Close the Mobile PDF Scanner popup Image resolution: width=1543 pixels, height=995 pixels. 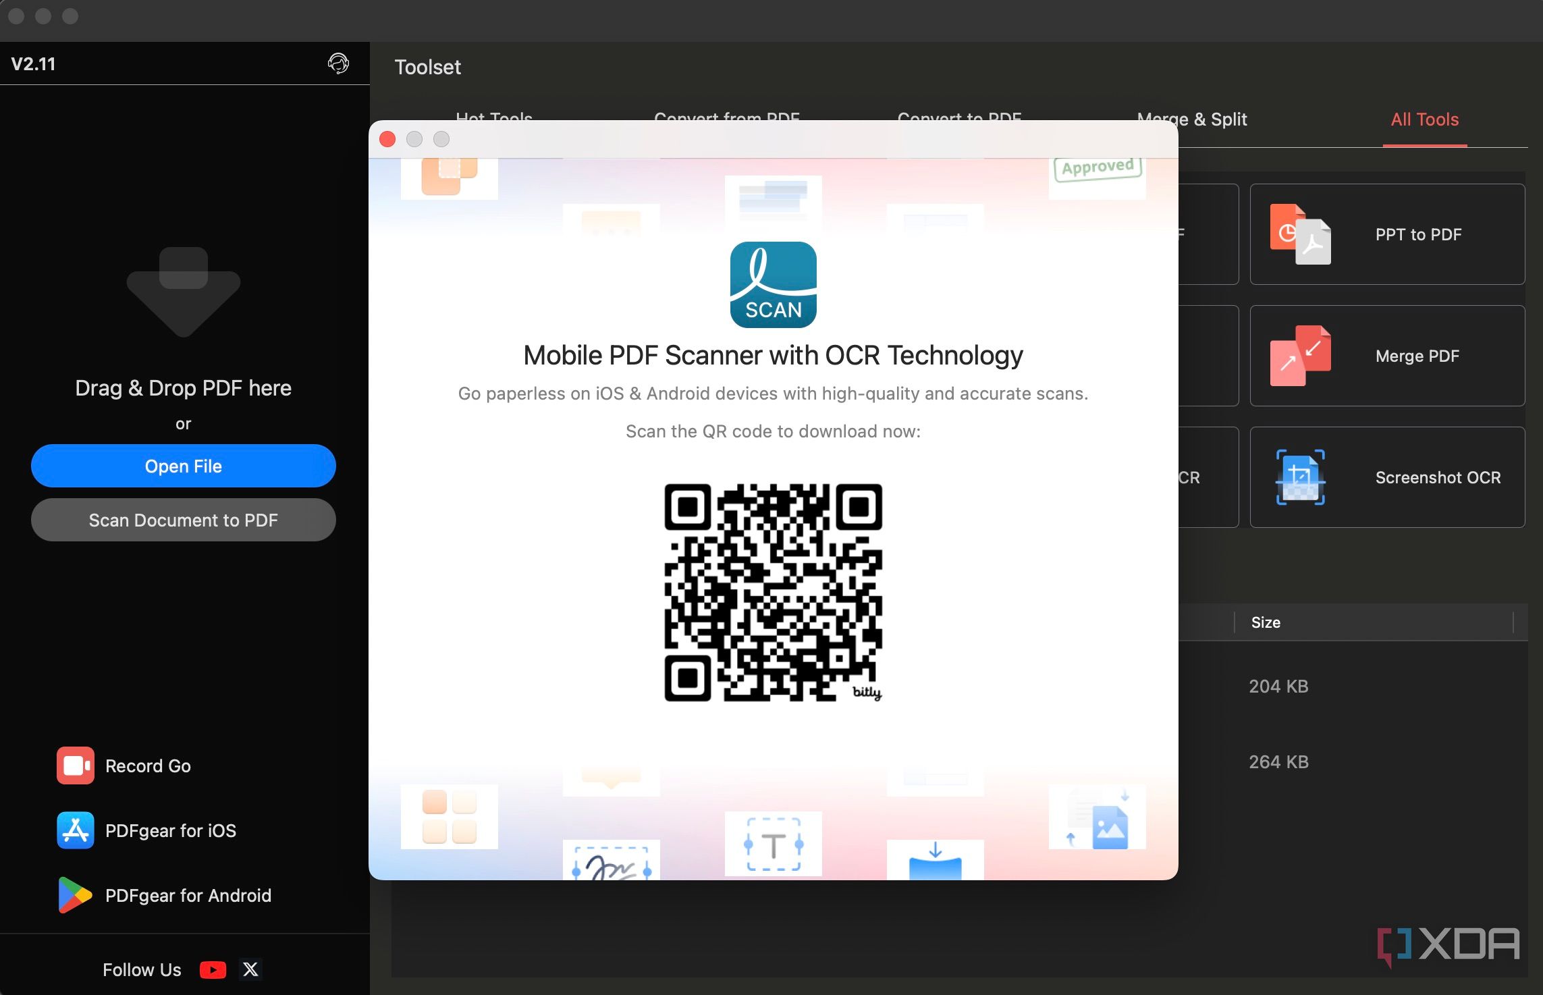[x=387, y=139]
